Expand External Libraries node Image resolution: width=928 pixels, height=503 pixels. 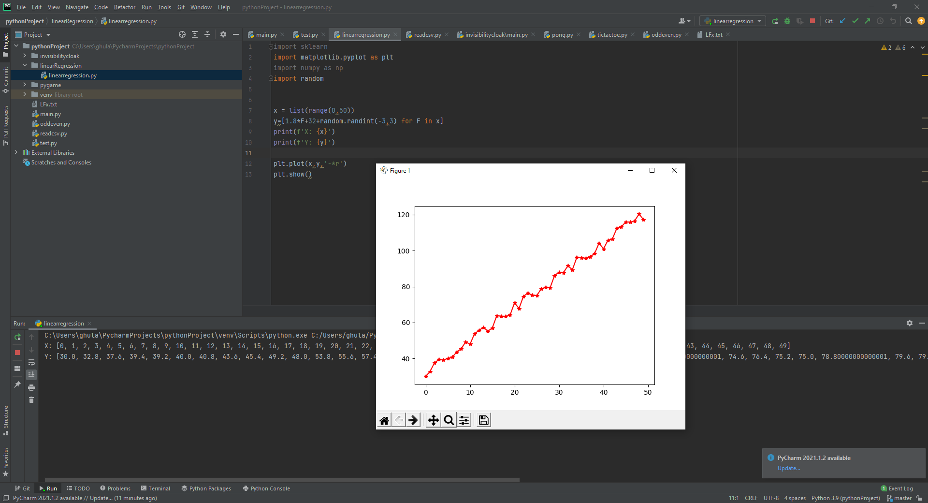(x=16, y=153)
